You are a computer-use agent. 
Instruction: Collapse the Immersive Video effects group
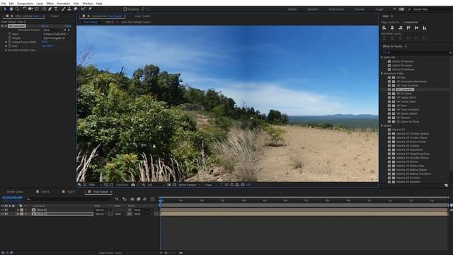(382, 74)
